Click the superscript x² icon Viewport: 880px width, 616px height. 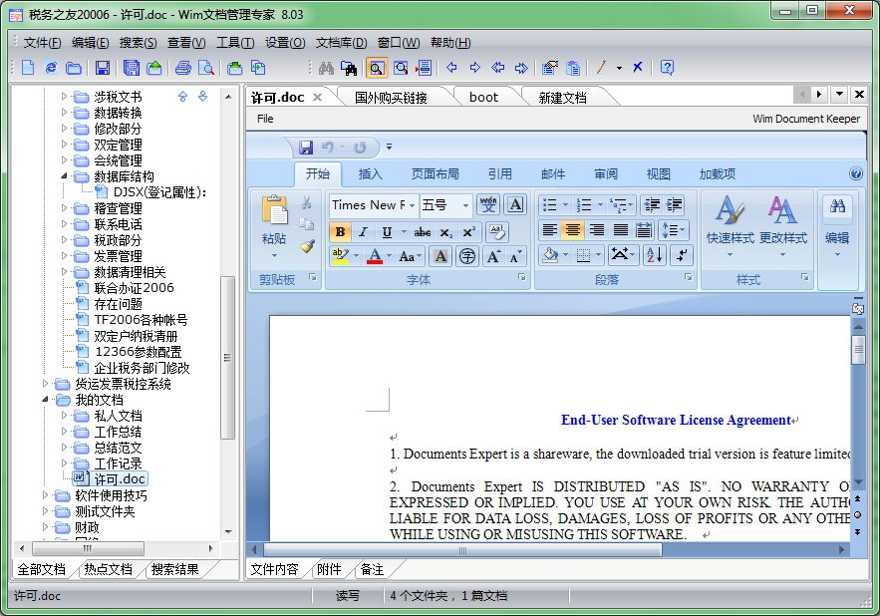pyautogui.click(x=469, y=232)
